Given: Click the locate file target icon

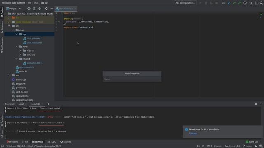Looking at the screenshot, I should coord(29,9).
